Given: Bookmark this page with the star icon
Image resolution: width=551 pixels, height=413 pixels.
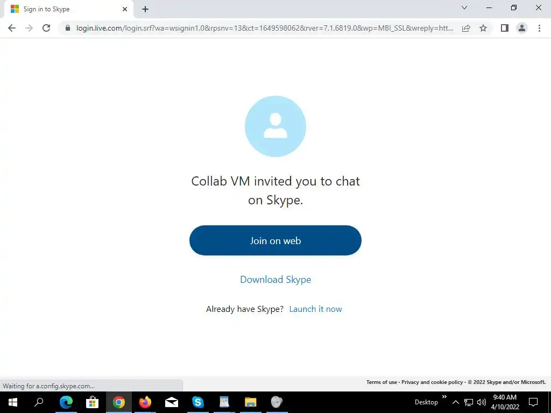Looking at the screenshot, I should [483, 28].
